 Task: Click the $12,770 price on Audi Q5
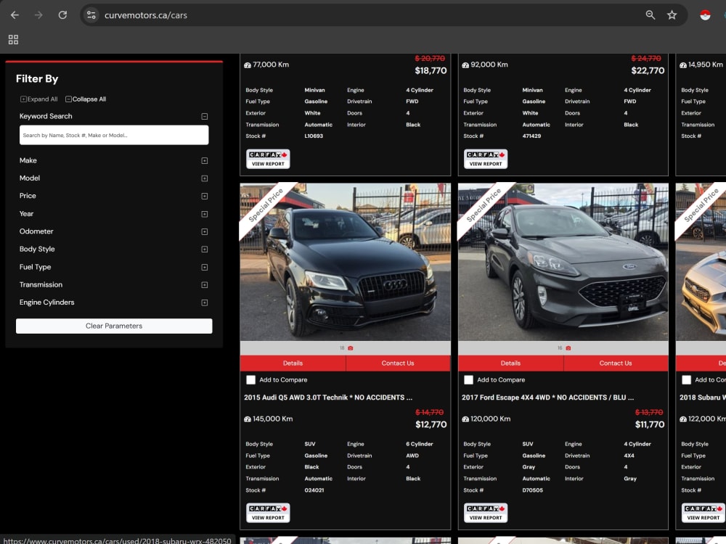click(431, 424)
